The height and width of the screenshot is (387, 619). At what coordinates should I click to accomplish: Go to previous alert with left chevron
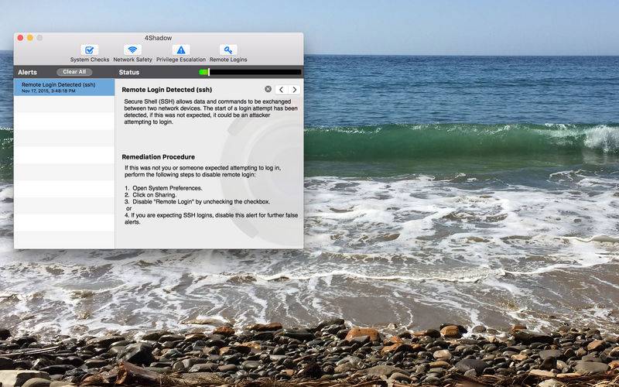tap(281, 90)
